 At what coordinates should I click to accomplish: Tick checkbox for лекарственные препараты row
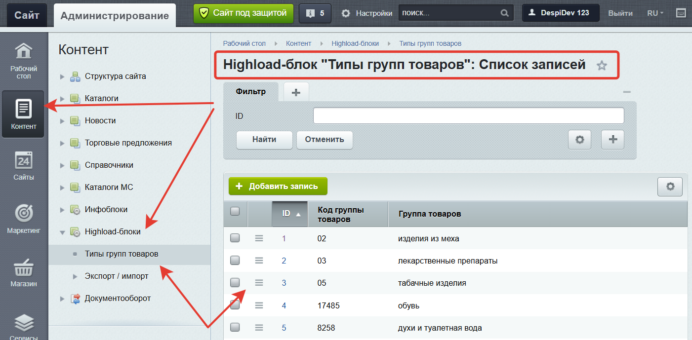(x=235, y=261)
